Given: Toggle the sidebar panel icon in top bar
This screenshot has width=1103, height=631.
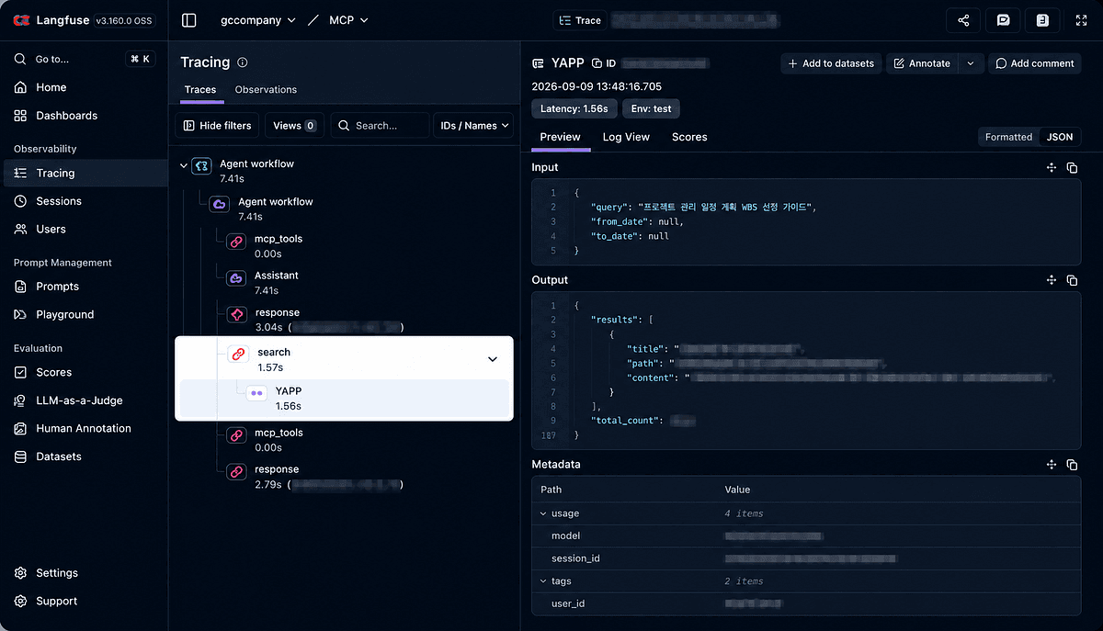Looking at the screenshot, I should click(x=189, y=19).
